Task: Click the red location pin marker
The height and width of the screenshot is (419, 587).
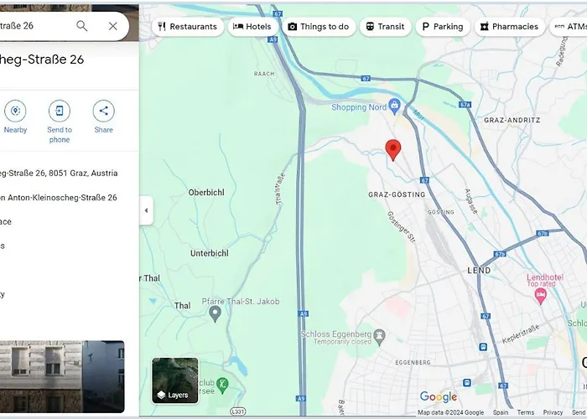Action: [392, 149]
